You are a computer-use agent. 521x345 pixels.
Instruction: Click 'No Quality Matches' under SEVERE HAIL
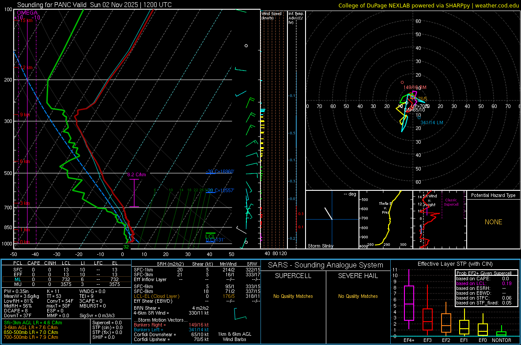[358, 296]
